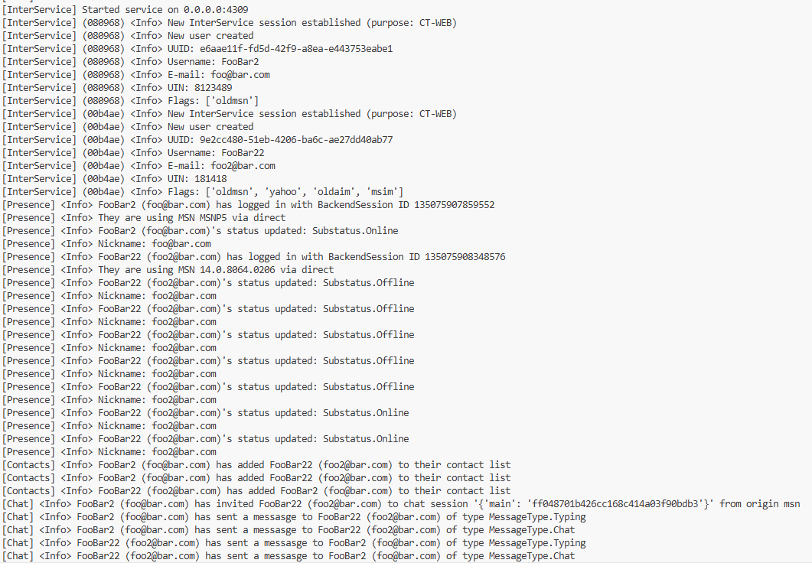
Task: Click the 'E-mail: foo2@bar.com' log entry
Action: 221,166
